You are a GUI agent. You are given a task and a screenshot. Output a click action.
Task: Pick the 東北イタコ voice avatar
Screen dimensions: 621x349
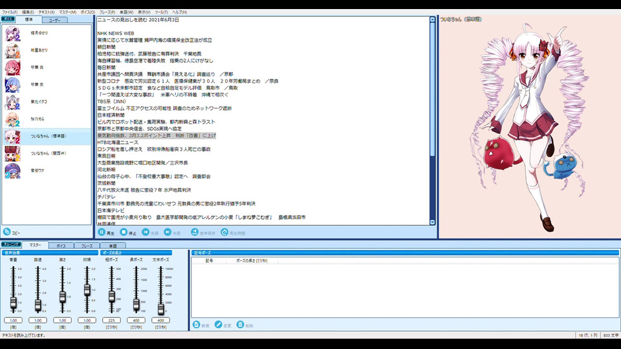click(x=12, y=102)
